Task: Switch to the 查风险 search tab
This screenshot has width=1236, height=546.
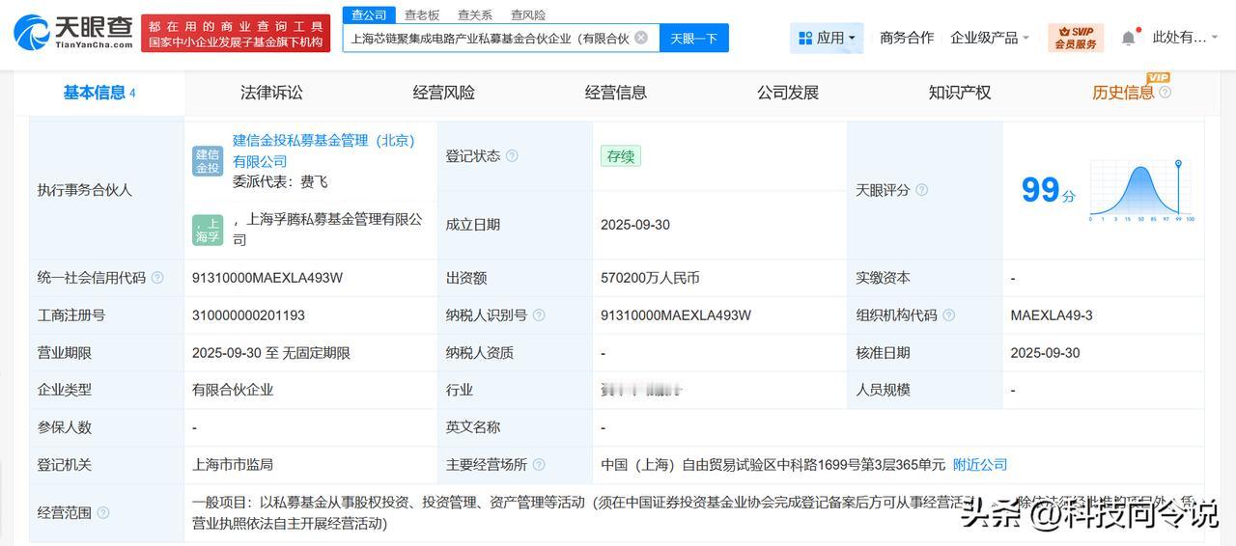Action: coord(528,14)
